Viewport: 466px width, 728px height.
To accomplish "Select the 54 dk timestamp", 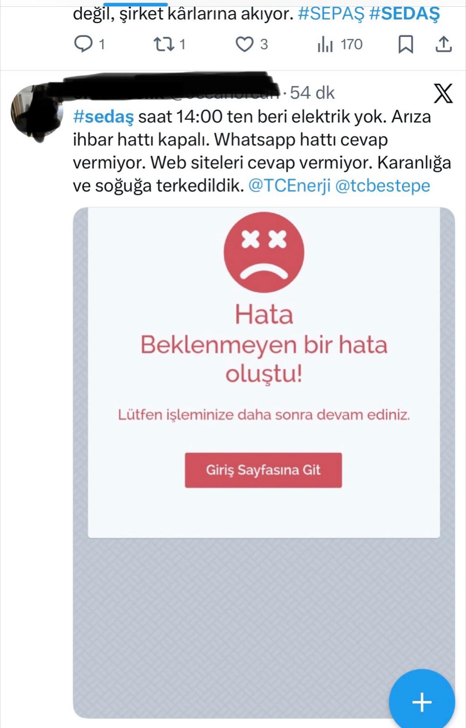I will (x=312, y=93).
